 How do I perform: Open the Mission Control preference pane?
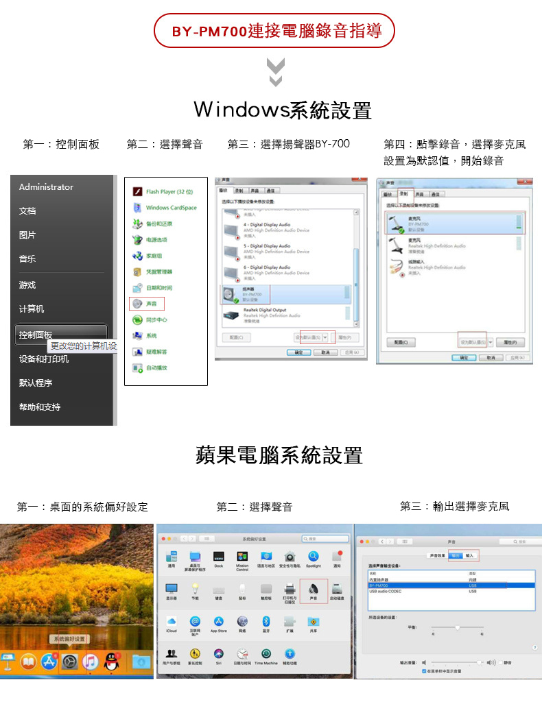point(242,561)
